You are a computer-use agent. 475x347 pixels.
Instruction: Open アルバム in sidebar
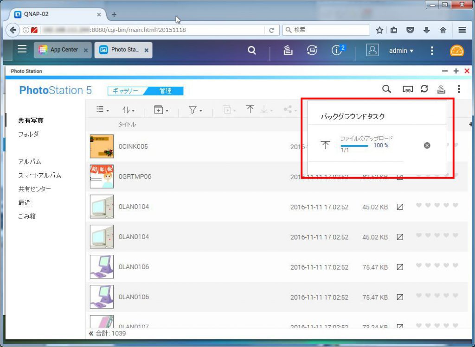pyautogui.click(x=30, y=162)
